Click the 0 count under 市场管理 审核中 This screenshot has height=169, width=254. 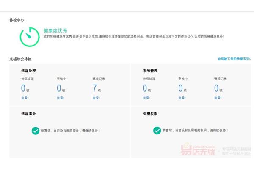pyautogui.click(x=181, y=88)
